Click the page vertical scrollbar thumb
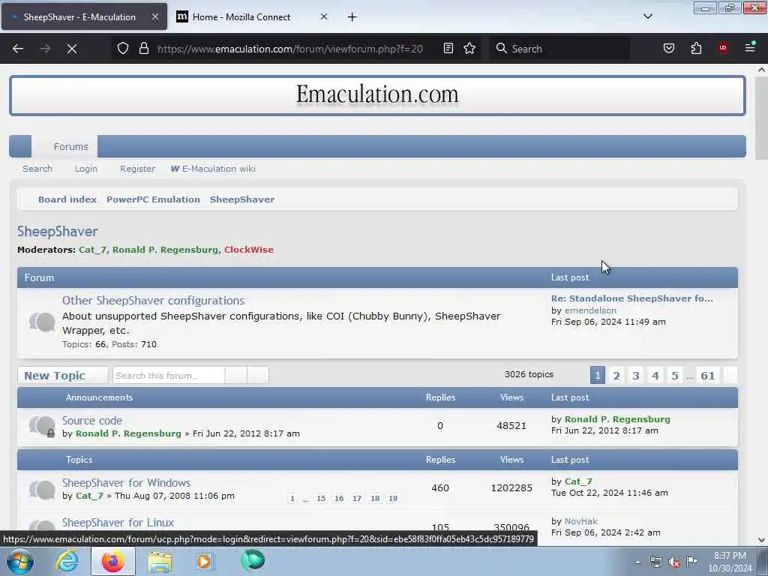 (761, 118)
